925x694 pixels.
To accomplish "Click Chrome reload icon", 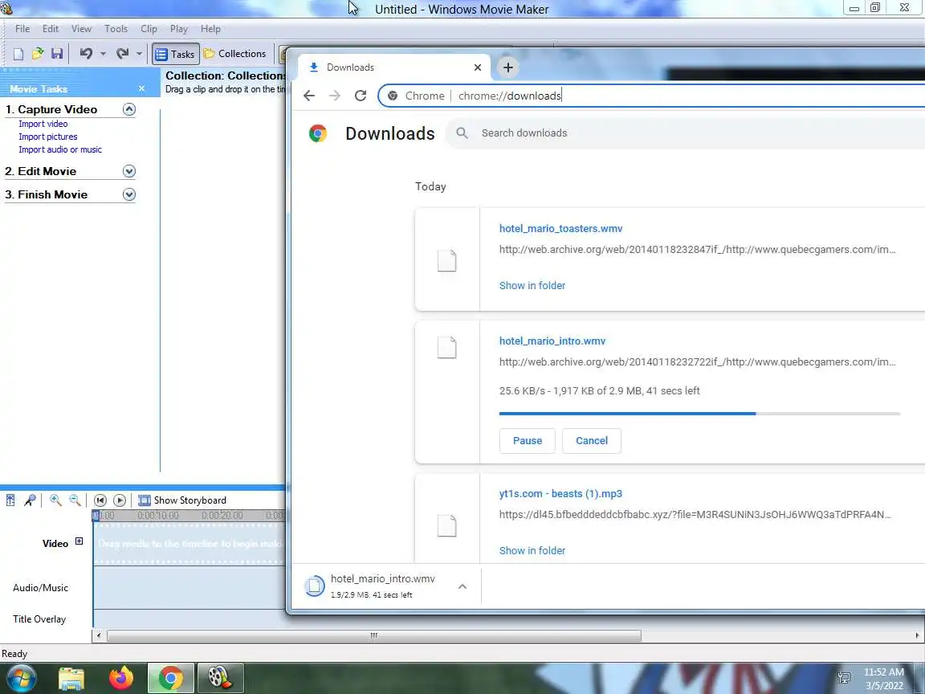I will (x=361, y=96).
